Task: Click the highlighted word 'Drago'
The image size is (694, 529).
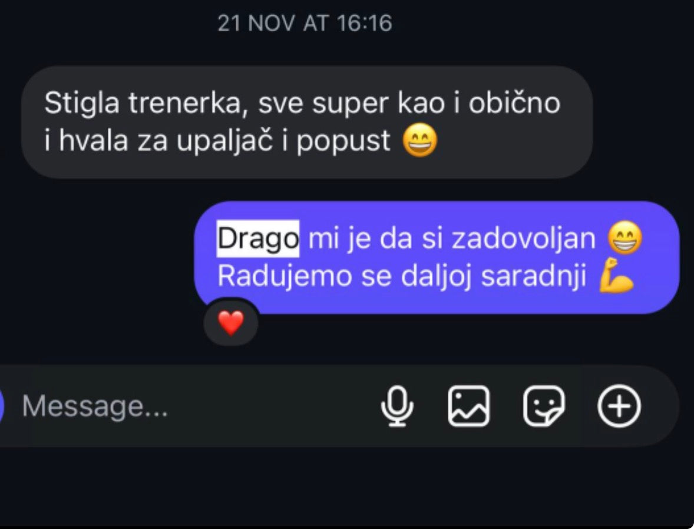Action: coord(258,239)
